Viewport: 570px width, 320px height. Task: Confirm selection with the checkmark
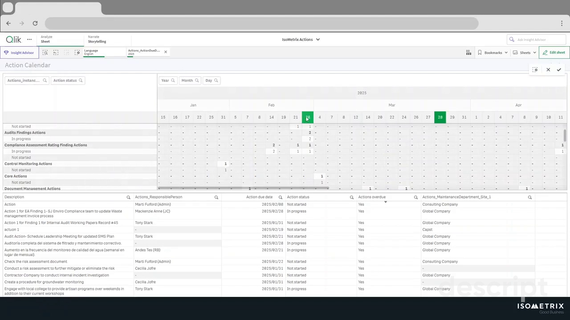click(x=559, y=70)
